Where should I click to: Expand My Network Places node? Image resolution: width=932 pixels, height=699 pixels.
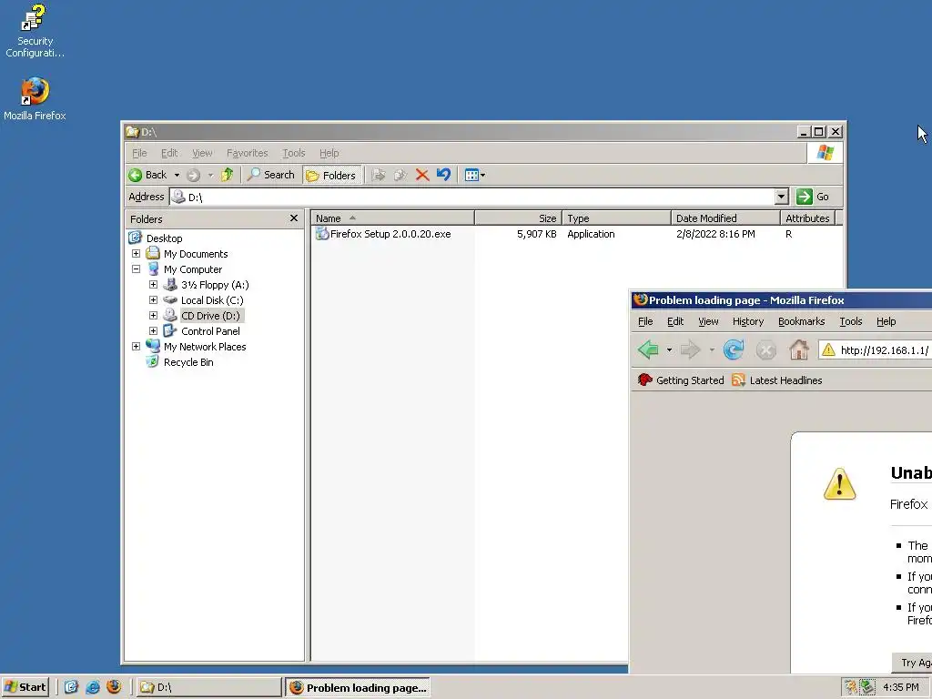137,347
